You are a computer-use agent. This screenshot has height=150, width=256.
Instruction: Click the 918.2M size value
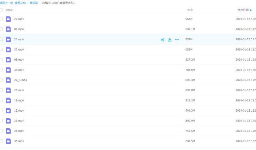click(x=190, y=100)
